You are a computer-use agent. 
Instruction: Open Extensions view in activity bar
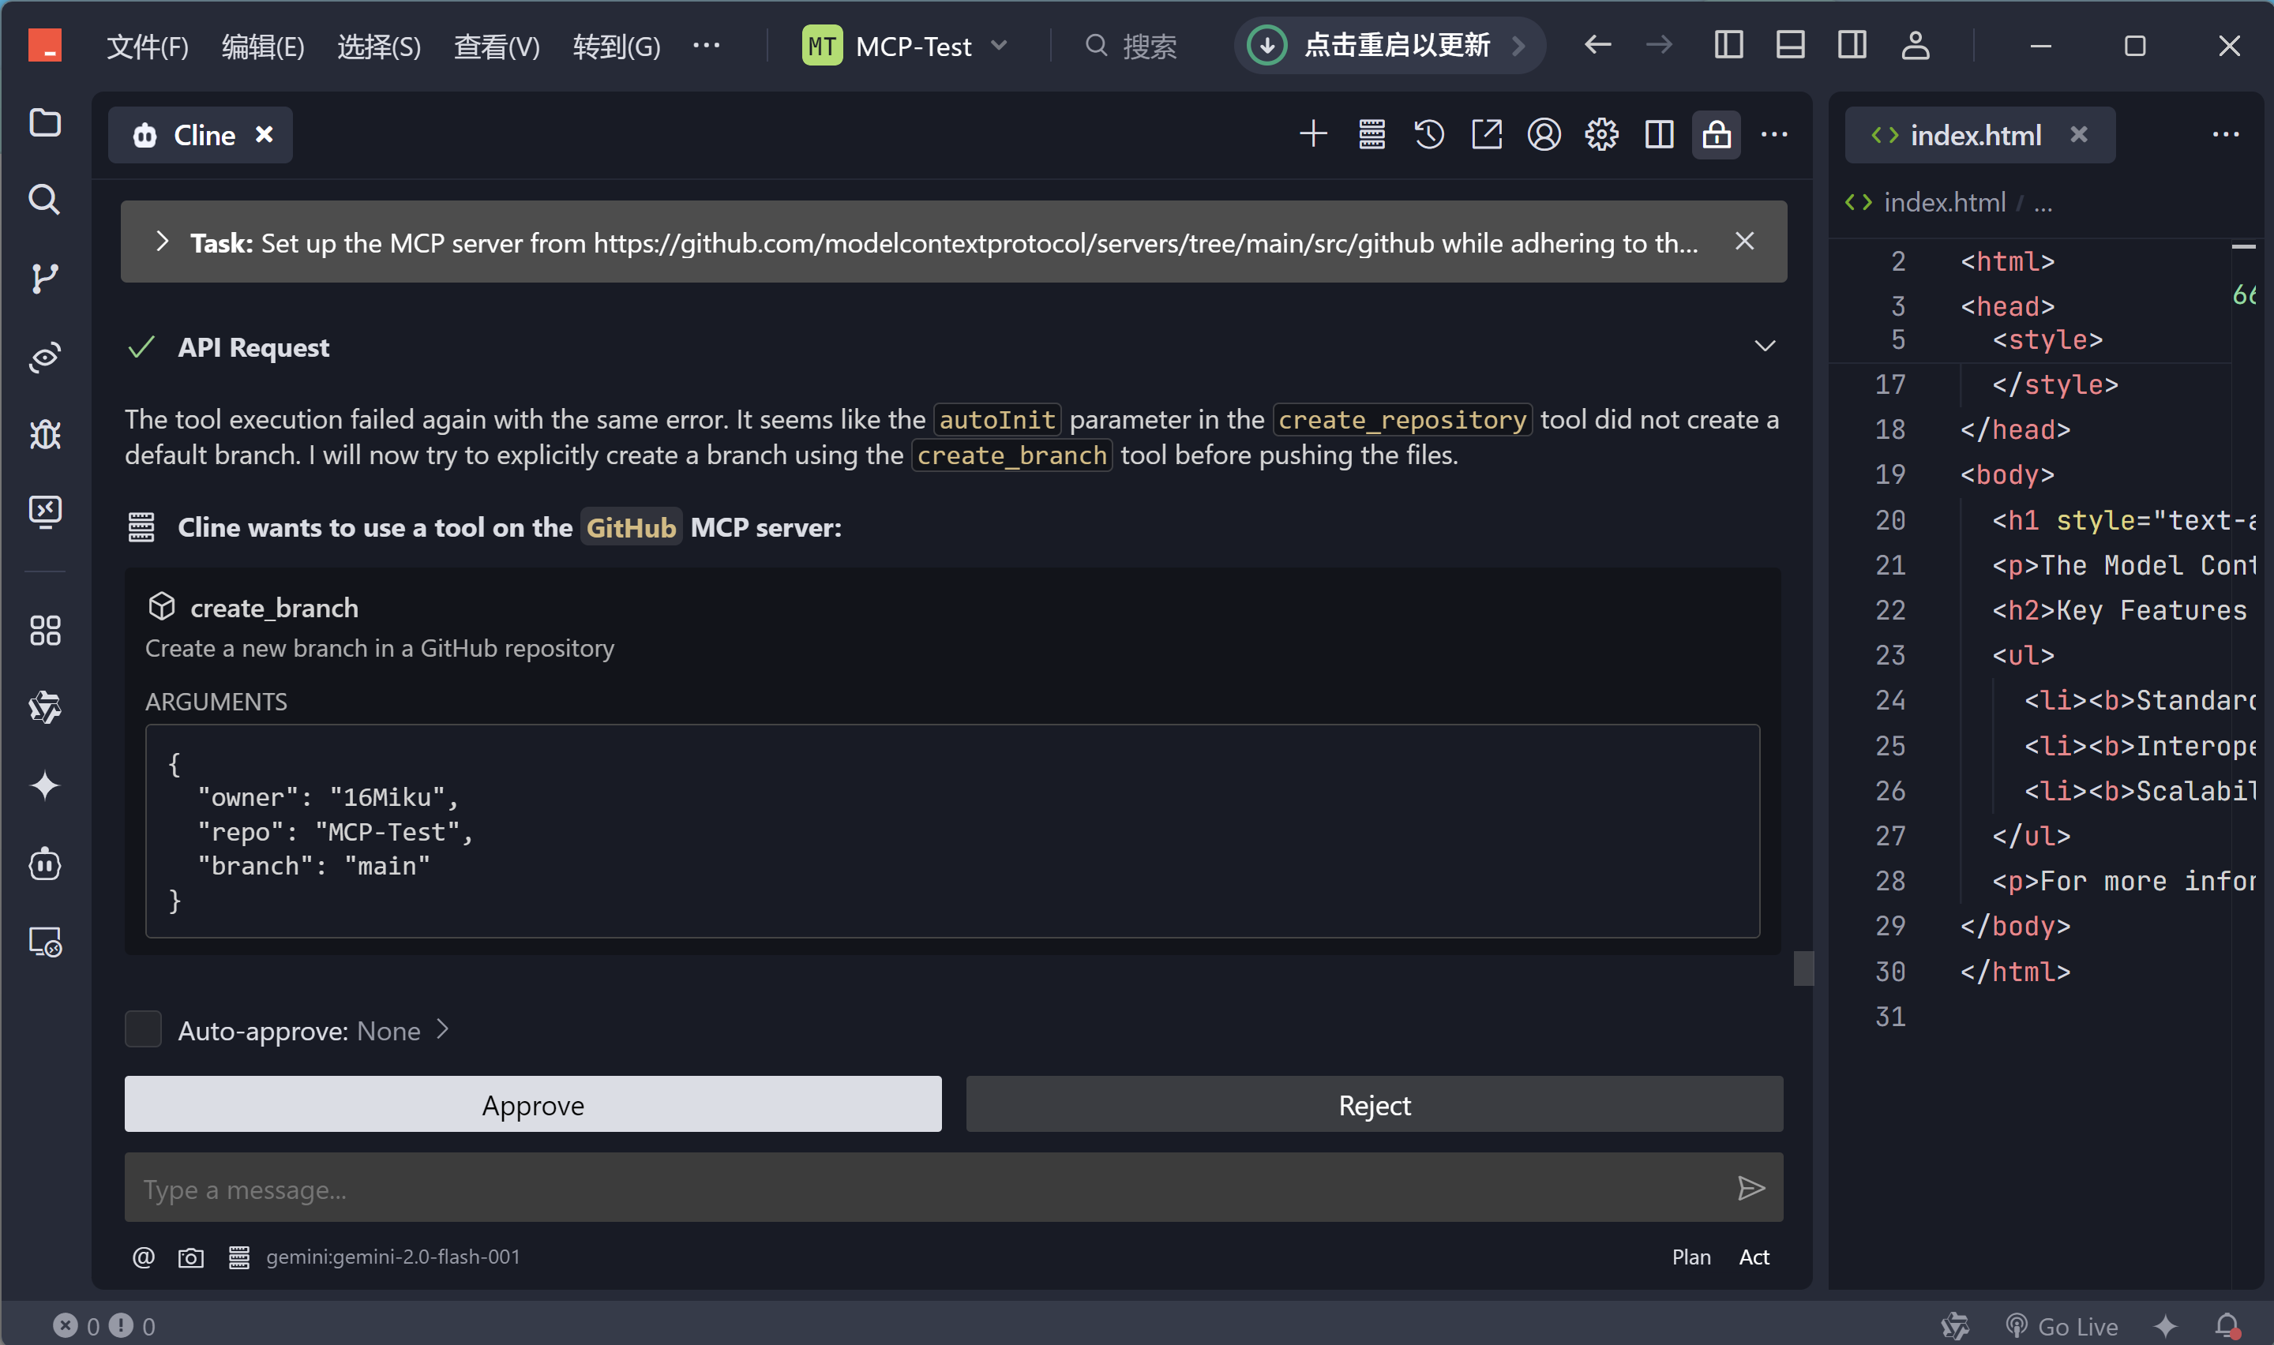tap(44, 631)
